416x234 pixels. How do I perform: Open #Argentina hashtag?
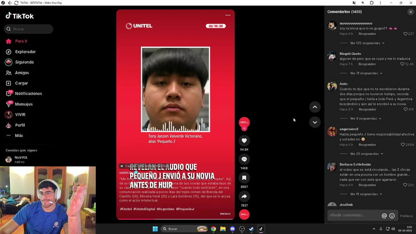(x=165, y=209)
